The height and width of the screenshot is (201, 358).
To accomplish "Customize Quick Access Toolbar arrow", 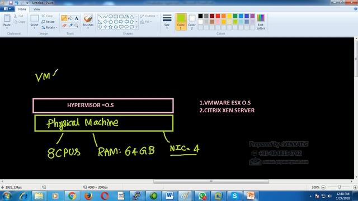I will point(27,3).
